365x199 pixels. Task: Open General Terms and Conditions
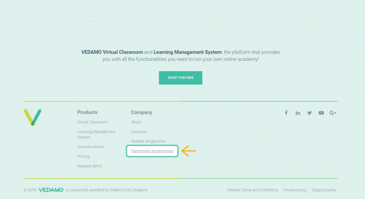(252, 190)
